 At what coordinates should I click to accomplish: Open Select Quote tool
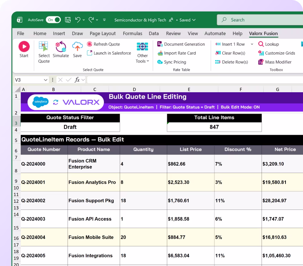point(44,52)
